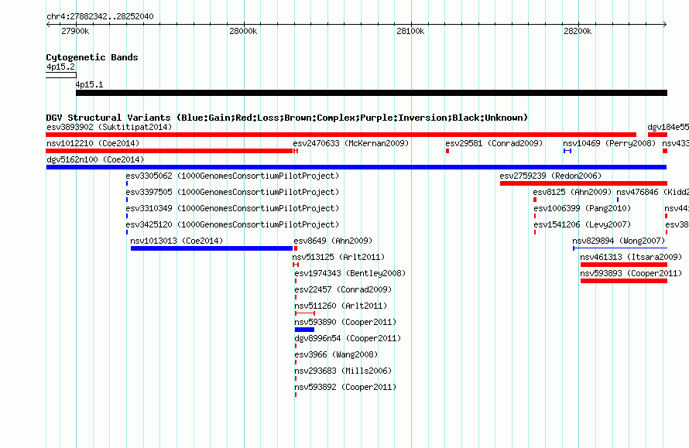689x448 pixels.
Task: Open nsv593893 (Cooper2011) variant label
Action: (631, 273)
